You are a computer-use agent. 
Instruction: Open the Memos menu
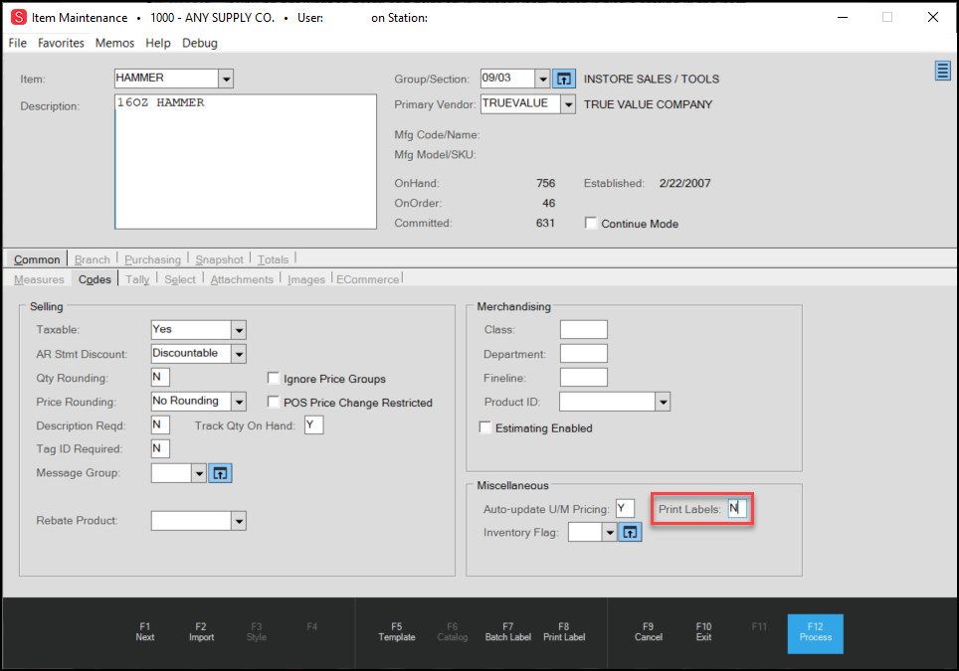point(114,43)
